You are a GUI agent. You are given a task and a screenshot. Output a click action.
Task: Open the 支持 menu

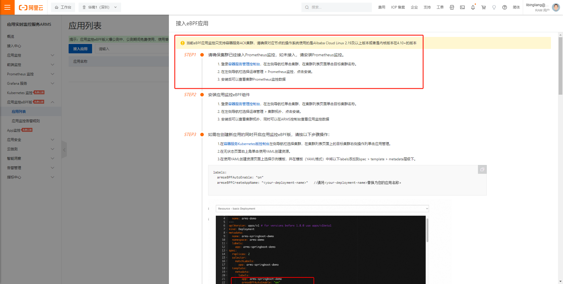tap(427, 7)
